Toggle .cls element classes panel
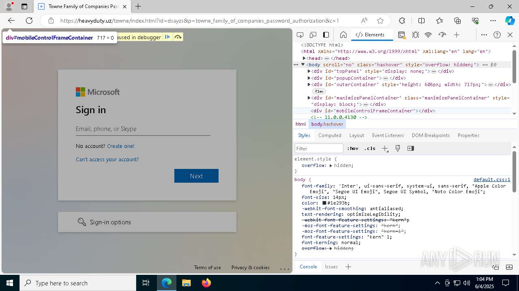 (x=370, y=148)
